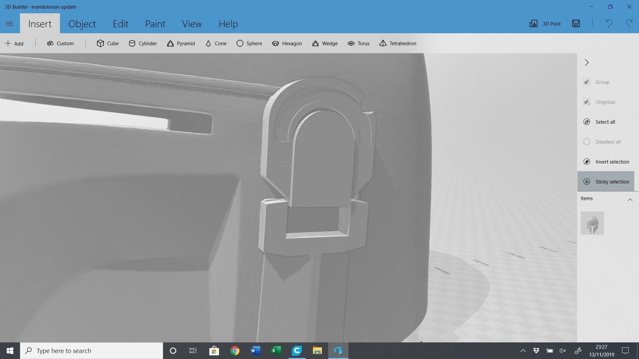Insert a Cone shape
The image size is (639, 359).
click(216, 44)
